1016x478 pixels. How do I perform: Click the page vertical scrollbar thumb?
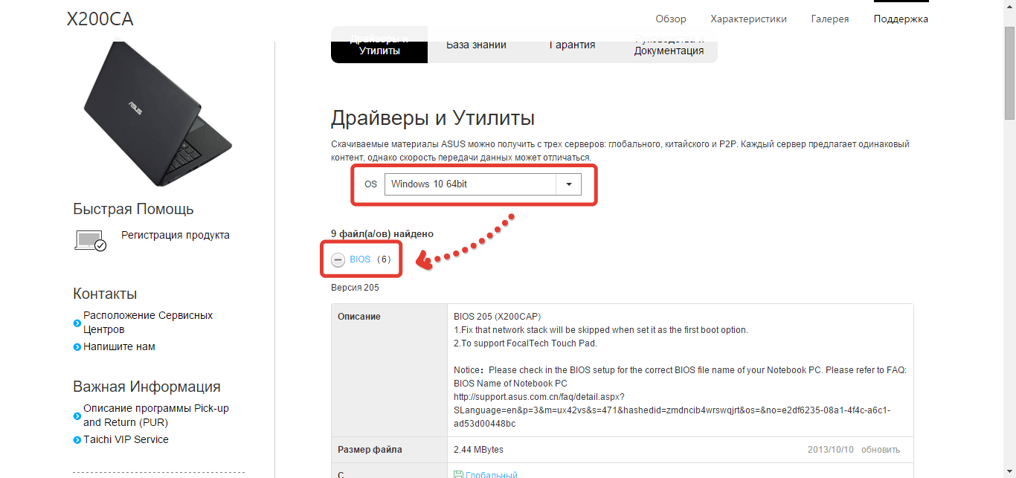click(1009, 74)
